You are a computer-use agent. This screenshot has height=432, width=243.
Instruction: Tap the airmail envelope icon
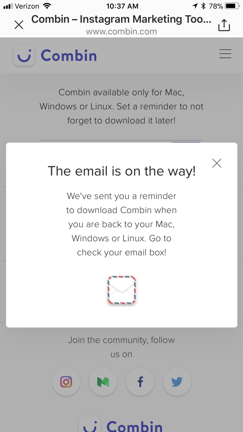click(121, 290)
